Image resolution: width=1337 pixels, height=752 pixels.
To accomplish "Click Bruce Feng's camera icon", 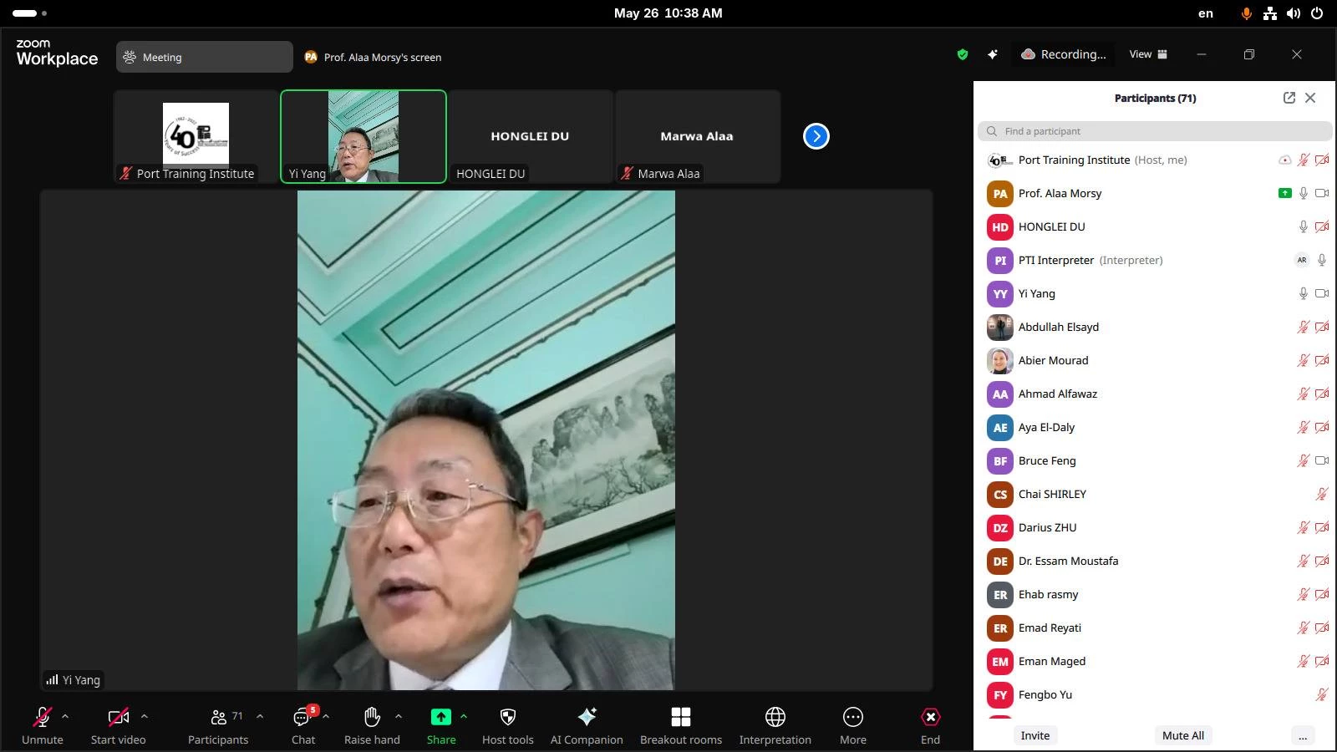I will (1322, 460).
